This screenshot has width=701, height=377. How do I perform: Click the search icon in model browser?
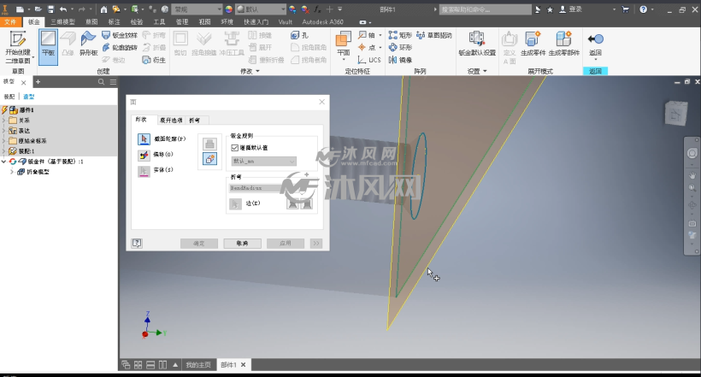coord(101,82)
